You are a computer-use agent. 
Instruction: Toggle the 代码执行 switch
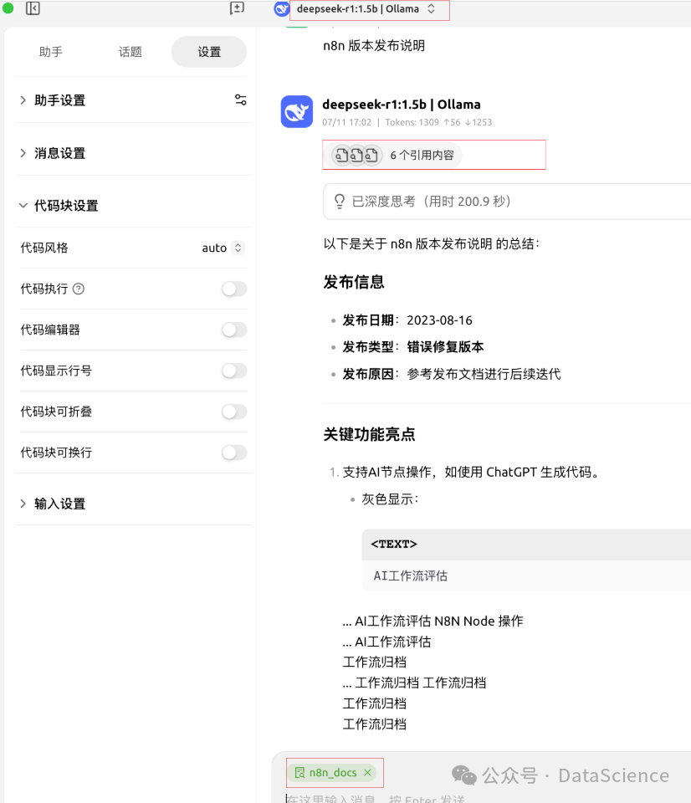(x=234, y=289)
